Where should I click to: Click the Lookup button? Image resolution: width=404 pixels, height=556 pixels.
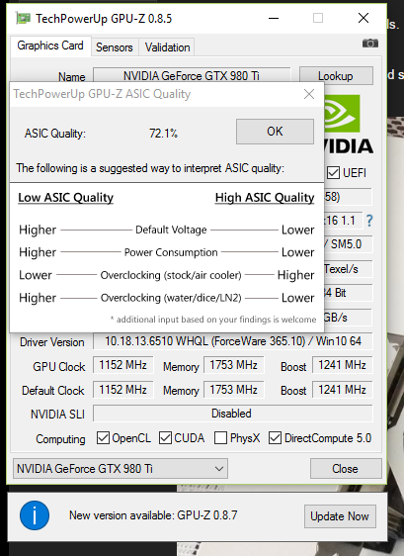tap(336, 76)
